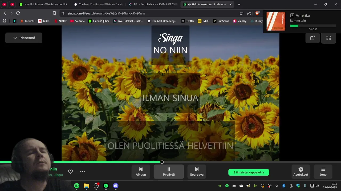This screenshot has width=341, height=191.
Task: Go back in browser history
Action: 5,13
